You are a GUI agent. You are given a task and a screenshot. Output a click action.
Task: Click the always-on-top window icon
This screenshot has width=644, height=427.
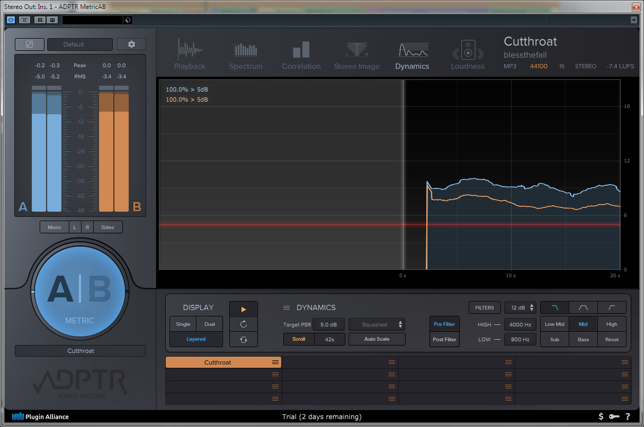[24, 20]
